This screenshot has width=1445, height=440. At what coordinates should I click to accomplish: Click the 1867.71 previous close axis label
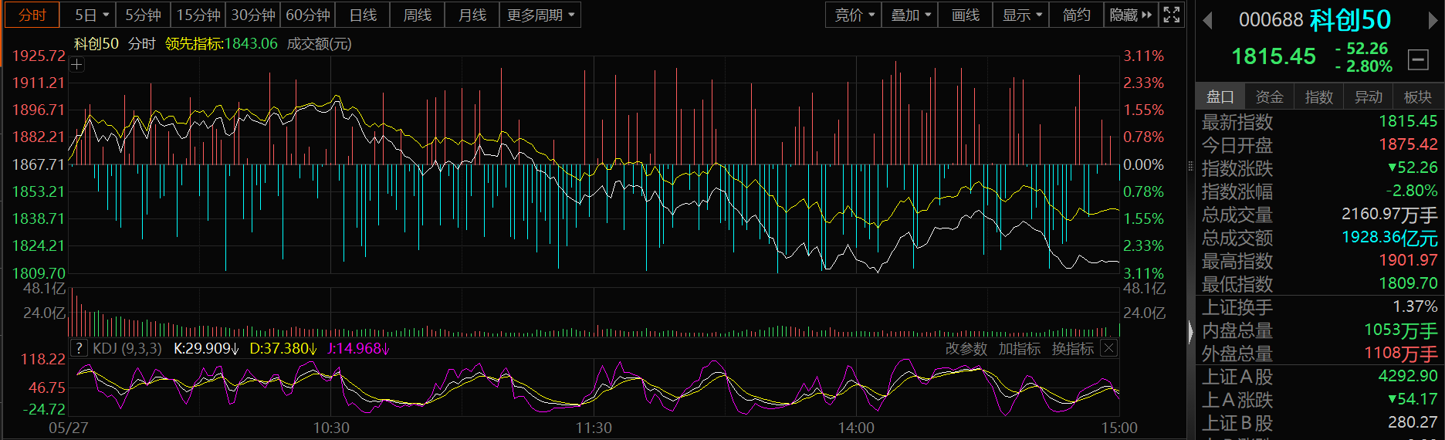[39, 164]
